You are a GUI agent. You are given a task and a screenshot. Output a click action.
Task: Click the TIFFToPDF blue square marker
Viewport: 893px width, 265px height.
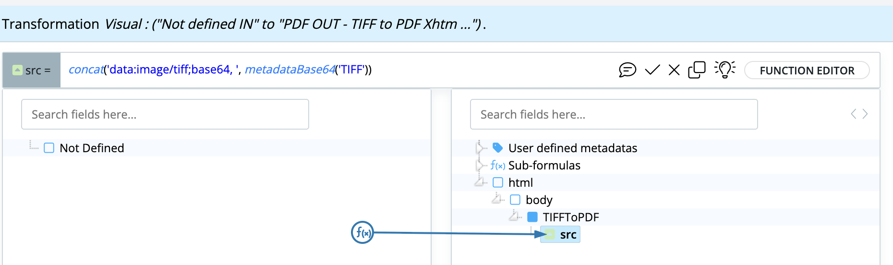pos(532,217)
